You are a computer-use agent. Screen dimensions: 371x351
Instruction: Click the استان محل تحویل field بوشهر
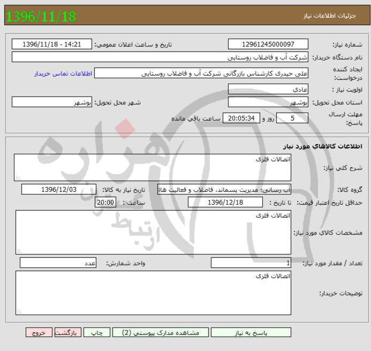click(268, 102)
